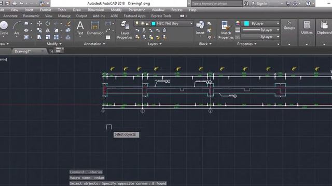Click the Dimension annotation tool
This screenshot has height=186, width=332.
[95, 28]
